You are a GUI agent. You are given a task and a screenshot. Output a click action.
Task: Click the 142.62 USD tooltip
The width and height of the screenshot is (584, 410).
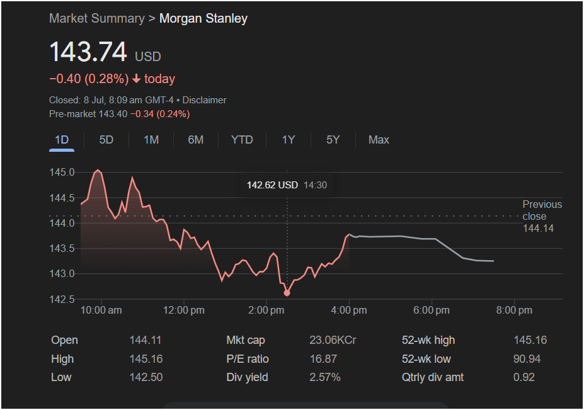287,185
